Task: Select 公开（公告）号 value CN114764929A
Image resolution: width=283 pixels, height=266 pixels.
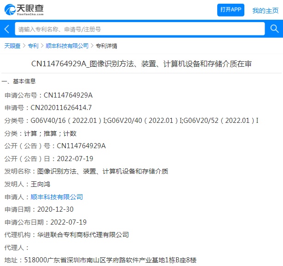Action: point(81,146)
